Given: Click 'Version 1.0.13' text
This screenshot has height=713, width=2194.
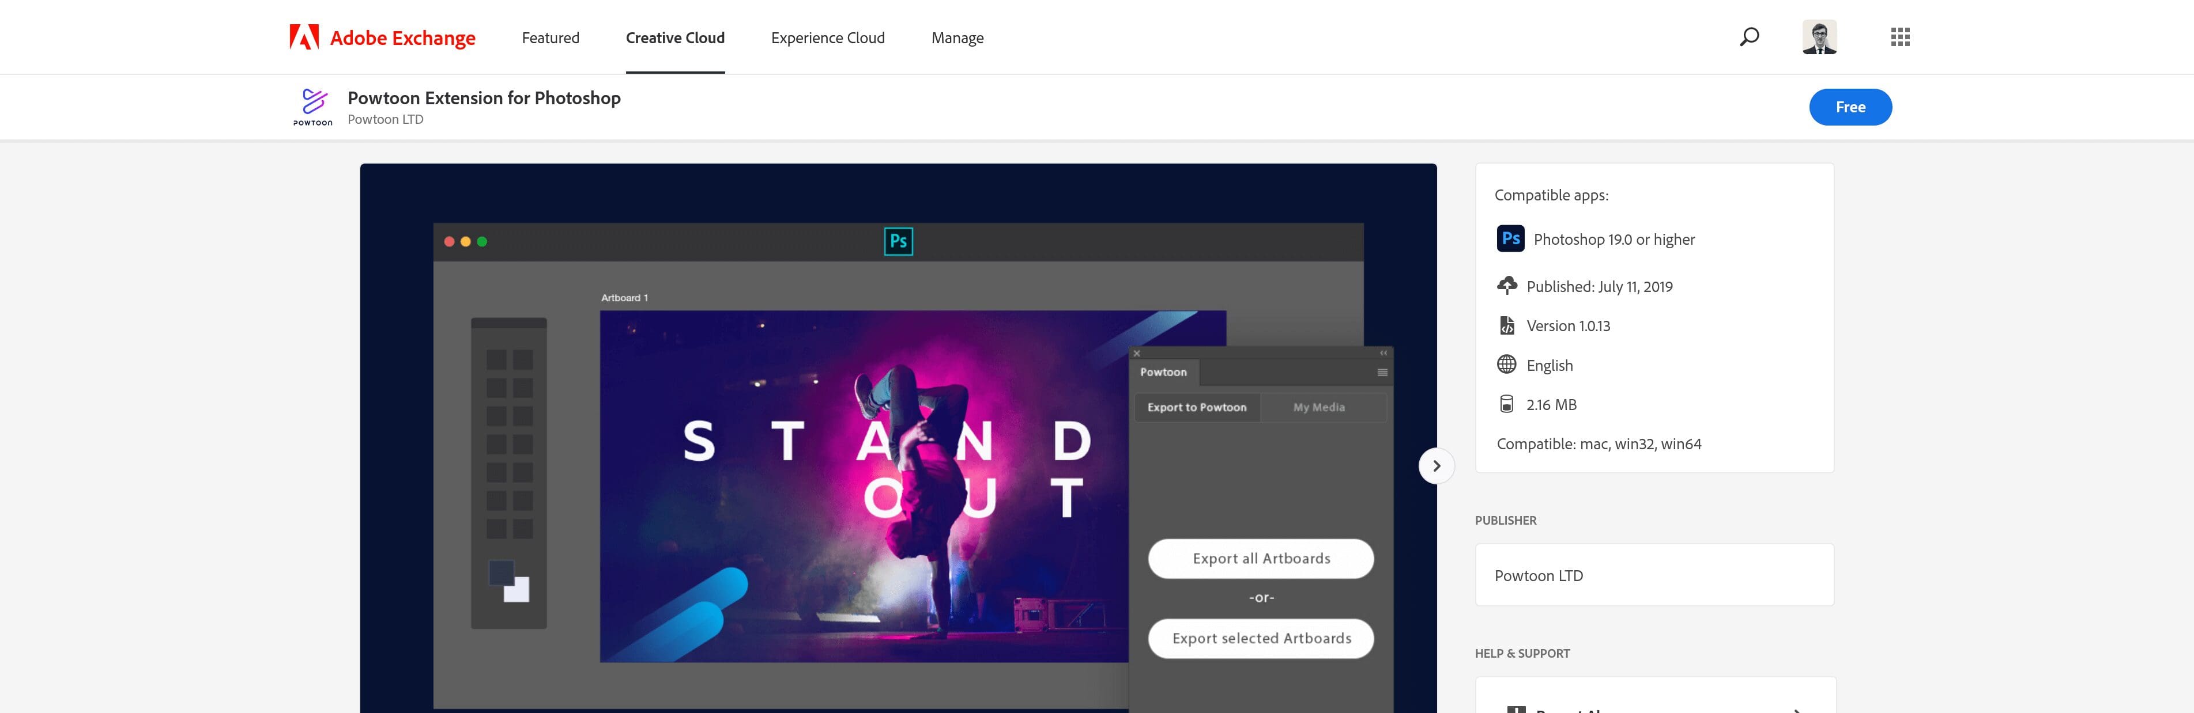Looking at the screenshot, I should click(x=1568, y=326).
